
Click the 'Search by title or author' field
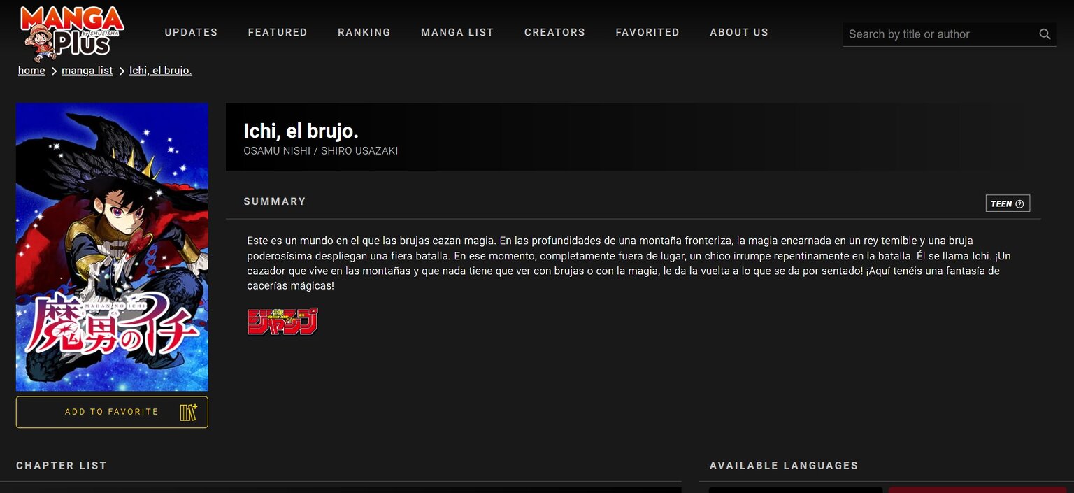[x=937, y=34]
